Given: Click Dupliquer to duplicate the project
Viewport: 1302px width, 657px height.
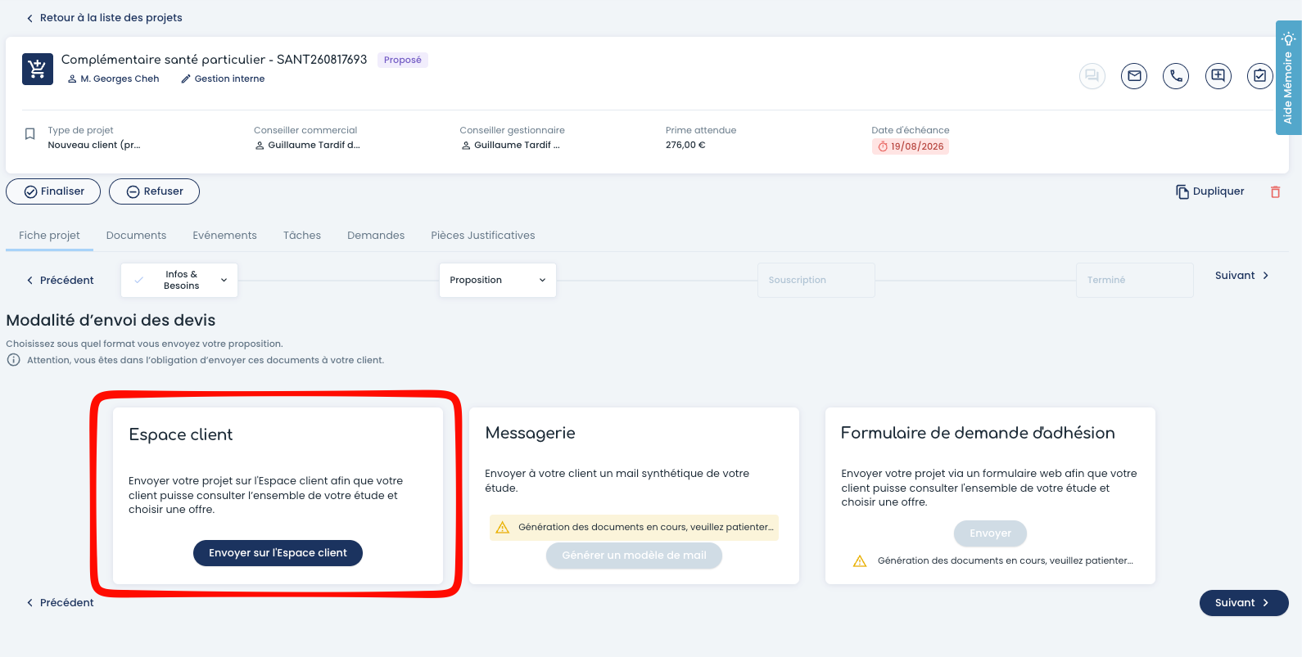Looking at the screenshot, I should click(1209, 191).
